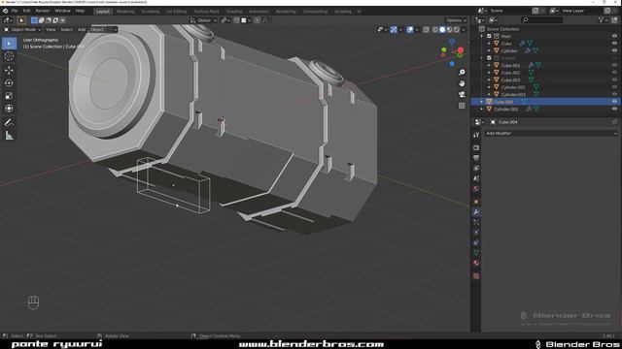Expand Cube.004 in the outliner
The image size is (622, 349).
482,102
